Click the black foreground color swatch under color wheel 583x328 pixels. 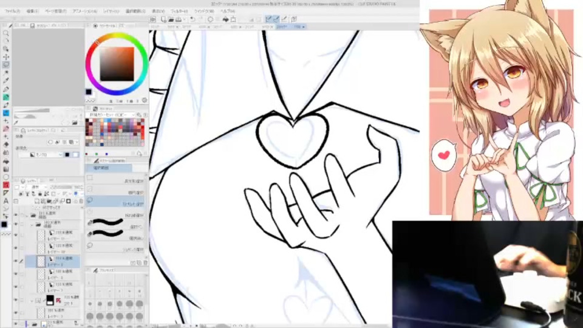click(x=89, y=92)
